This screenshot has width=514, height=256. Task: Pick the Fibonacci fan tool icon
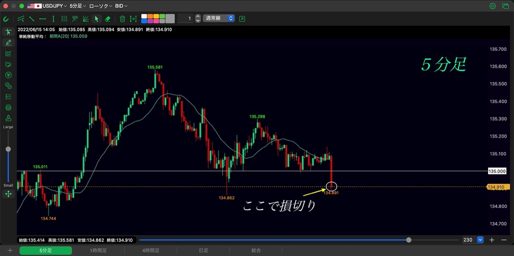86,19
